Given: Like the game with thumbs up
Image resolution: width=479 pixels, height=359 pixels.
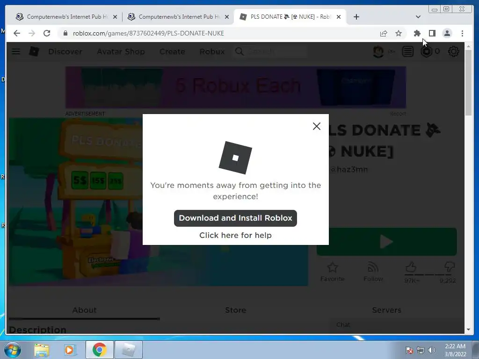Looking at the screenshot, I should point(411,267).
